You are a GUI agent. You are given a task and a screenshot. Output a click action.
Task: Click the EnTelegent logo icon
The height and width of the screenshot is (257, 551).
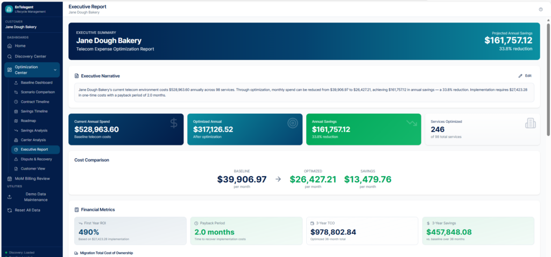click(9, 9)
